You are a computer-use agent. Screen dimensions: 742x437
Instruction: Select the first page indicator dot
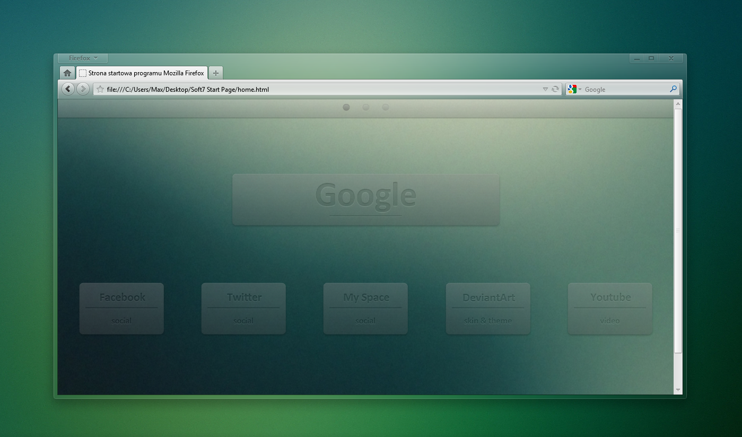coord(346,107)
